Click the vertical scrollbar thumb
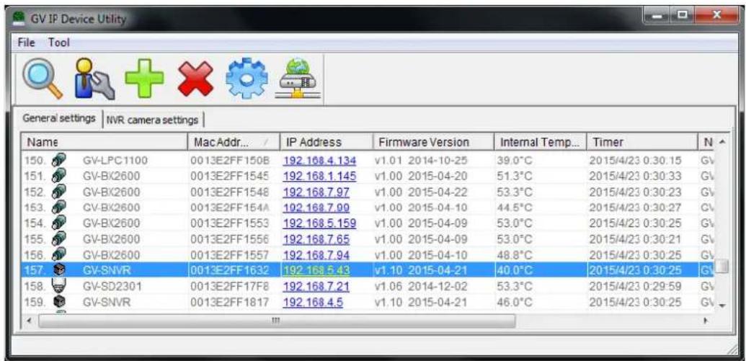This screenshot has width=746, height=361. point(721,266)
